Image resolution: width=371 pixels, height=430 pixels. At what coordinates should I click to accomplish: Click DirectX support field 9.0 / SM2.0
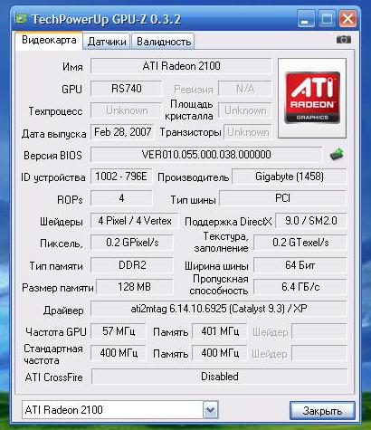click(310, 221)
